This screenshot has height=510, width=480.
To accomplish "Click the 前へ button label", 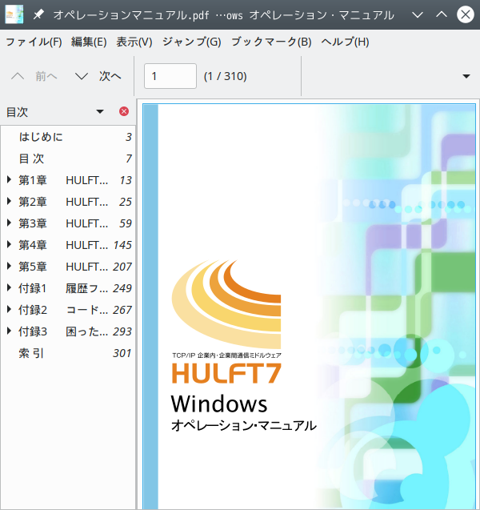I will (x=46, y=76).
